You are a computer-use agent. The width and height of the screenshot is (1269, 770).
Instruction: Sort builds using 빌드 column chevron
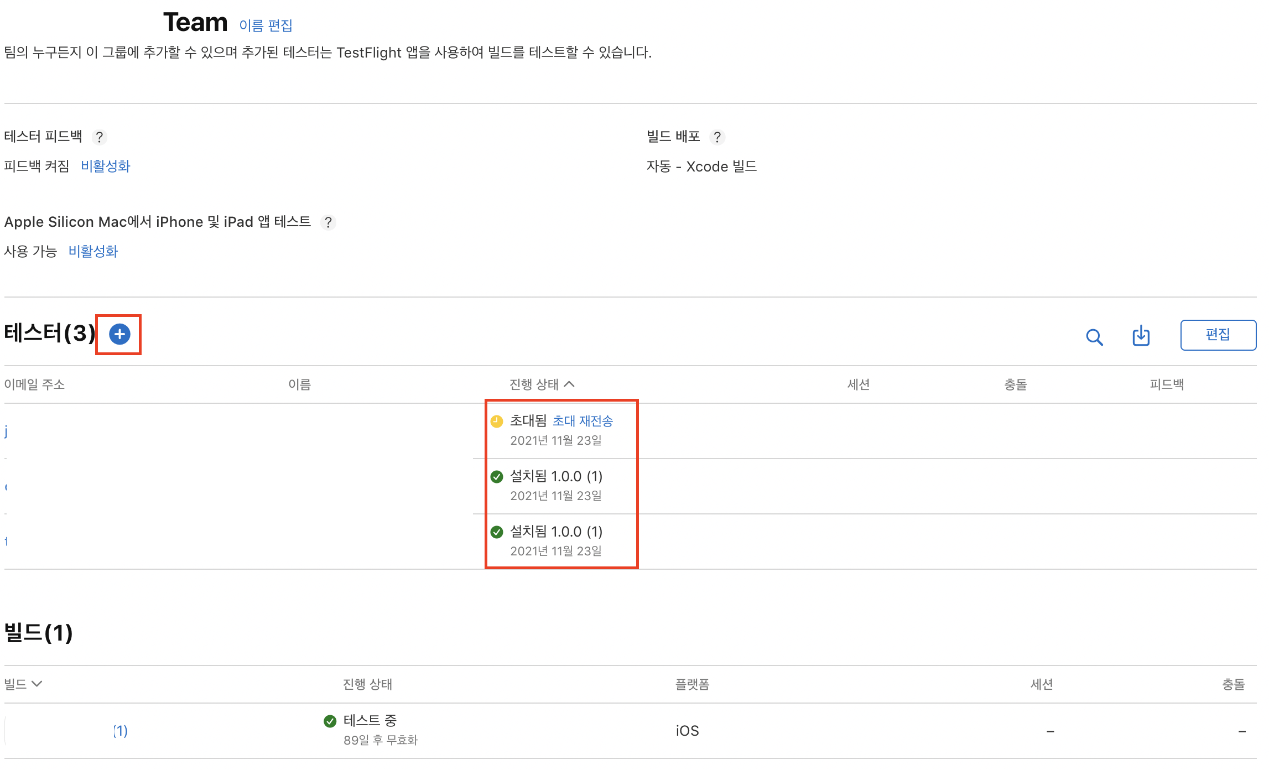[x=37, y=684]
